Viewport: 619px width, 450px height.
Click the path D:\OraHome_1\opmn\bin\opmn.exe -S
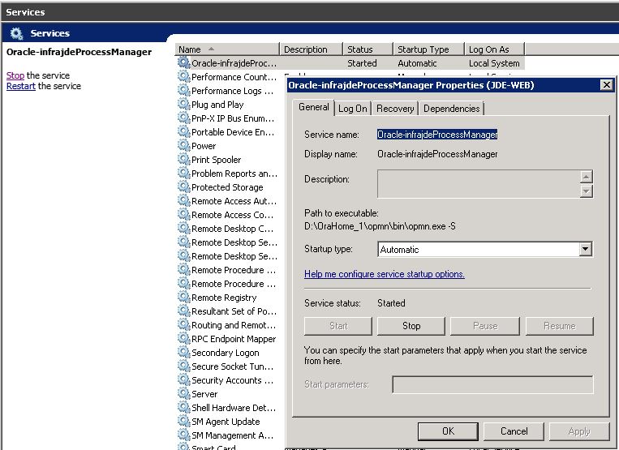tap(380, 226)
